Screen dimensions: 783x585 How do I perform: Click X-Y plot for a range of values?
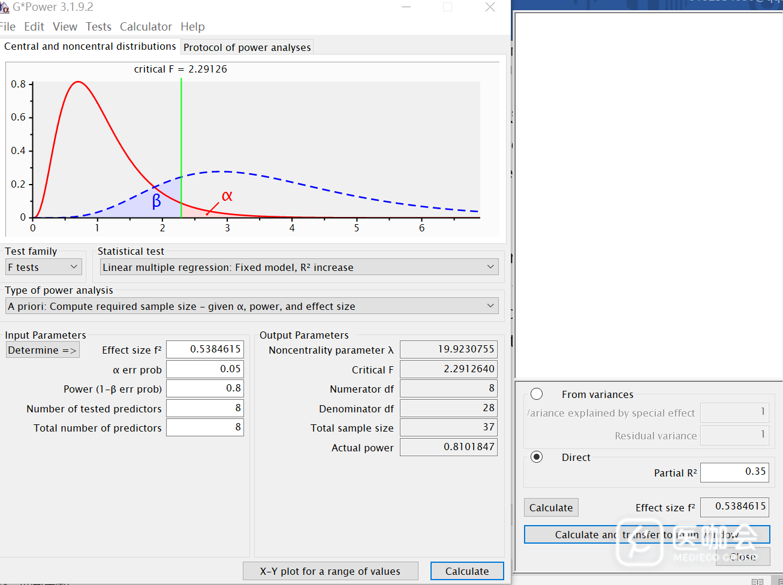tap(330, 571)
